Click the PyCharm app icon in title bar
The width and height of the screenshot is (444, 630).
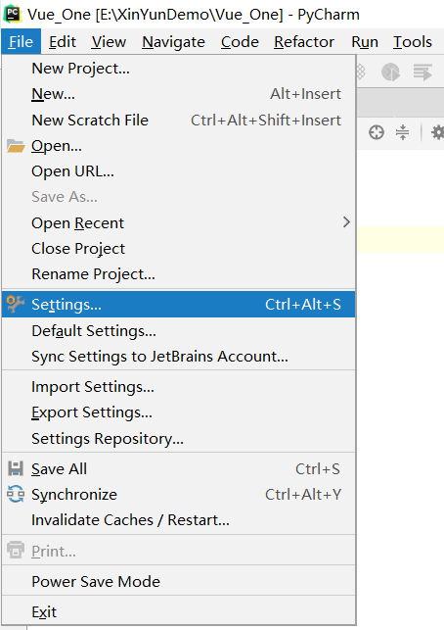13,14
